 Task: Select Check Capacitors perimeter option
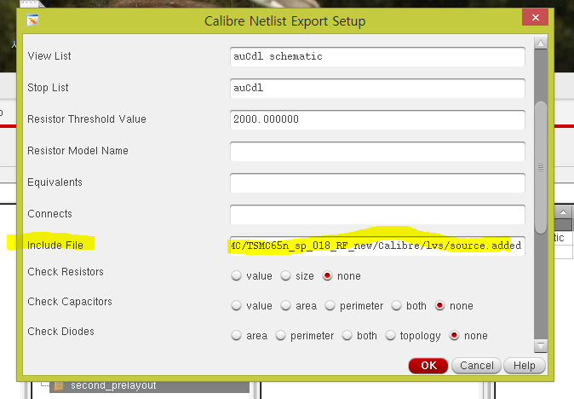point(330,305)
